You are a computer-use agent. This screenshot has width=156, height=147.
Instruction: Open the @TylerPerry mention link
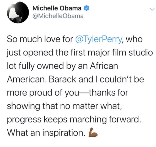click(x=99, y=39)
